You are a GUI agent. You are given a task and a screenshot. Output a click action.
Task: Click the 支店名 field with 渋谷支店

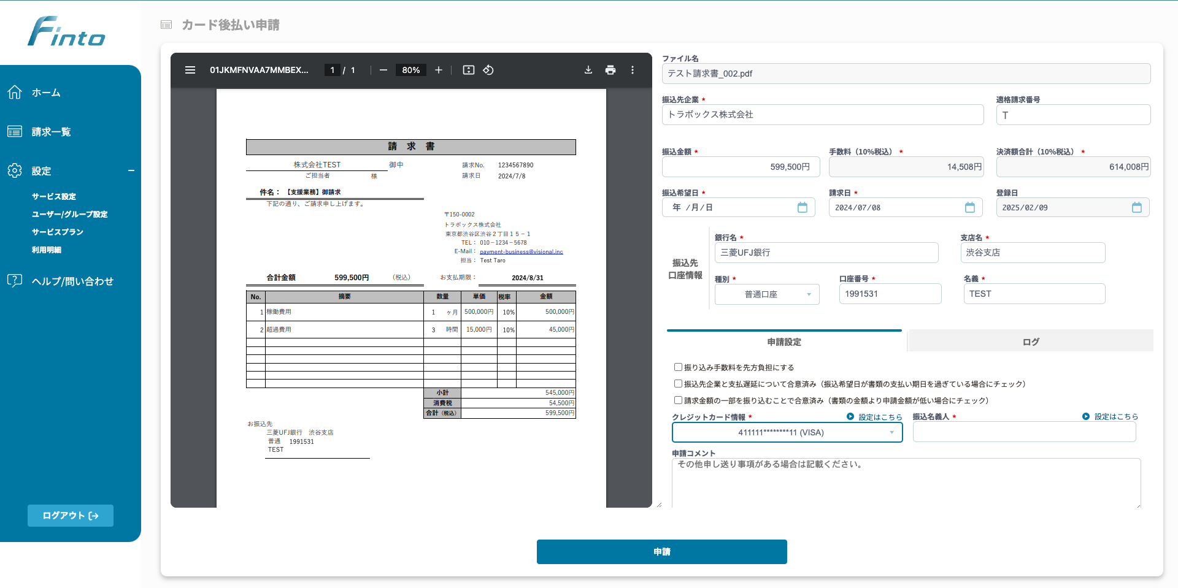click(x=1033, y=253)
